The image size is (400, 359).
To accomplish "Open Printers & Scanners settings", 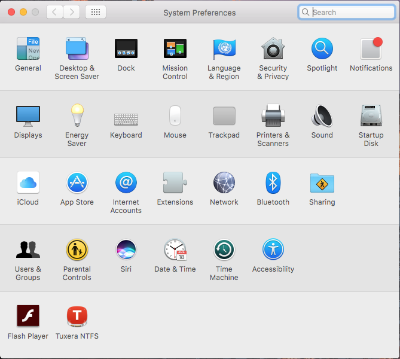I will point(273,116).
